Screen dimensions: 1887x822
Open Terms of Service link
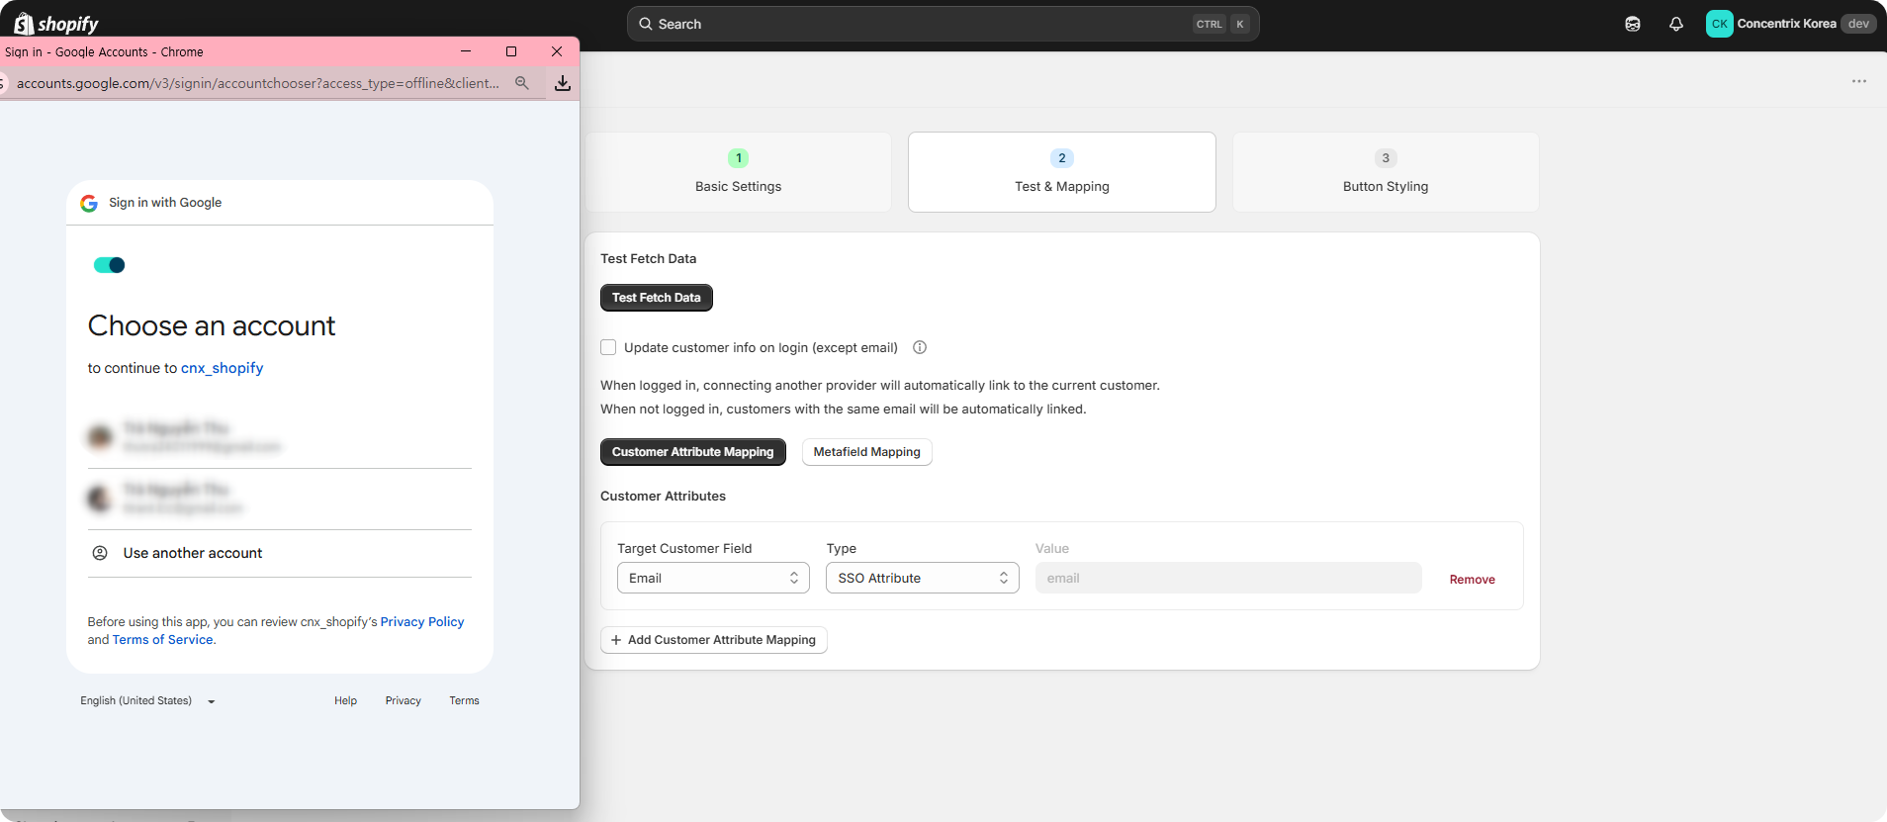[x=163, y=640]
